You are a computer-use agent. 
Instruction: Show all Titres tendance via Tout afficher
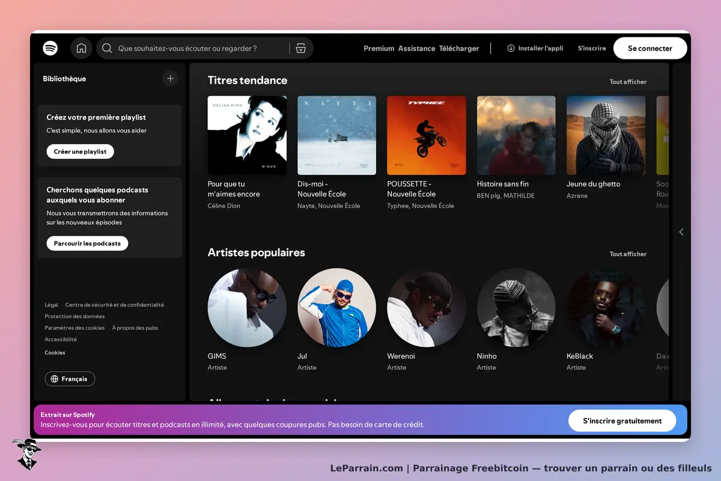(628, 82)
